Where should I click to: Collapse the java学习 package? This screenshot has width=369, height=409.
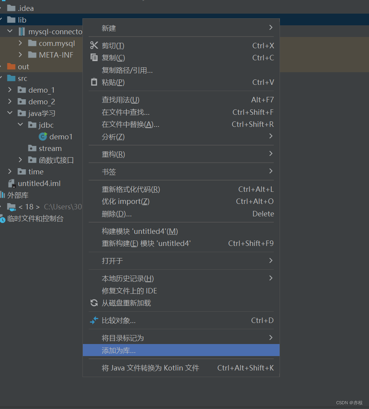[x=10, y=113]
